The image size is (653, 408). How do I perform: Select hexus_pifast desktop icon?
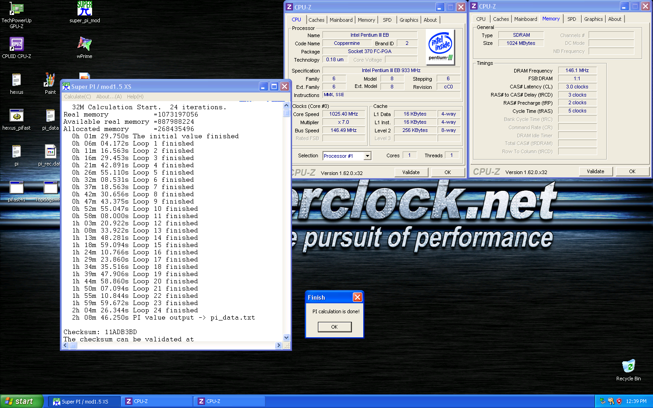(x=16, y=120)
